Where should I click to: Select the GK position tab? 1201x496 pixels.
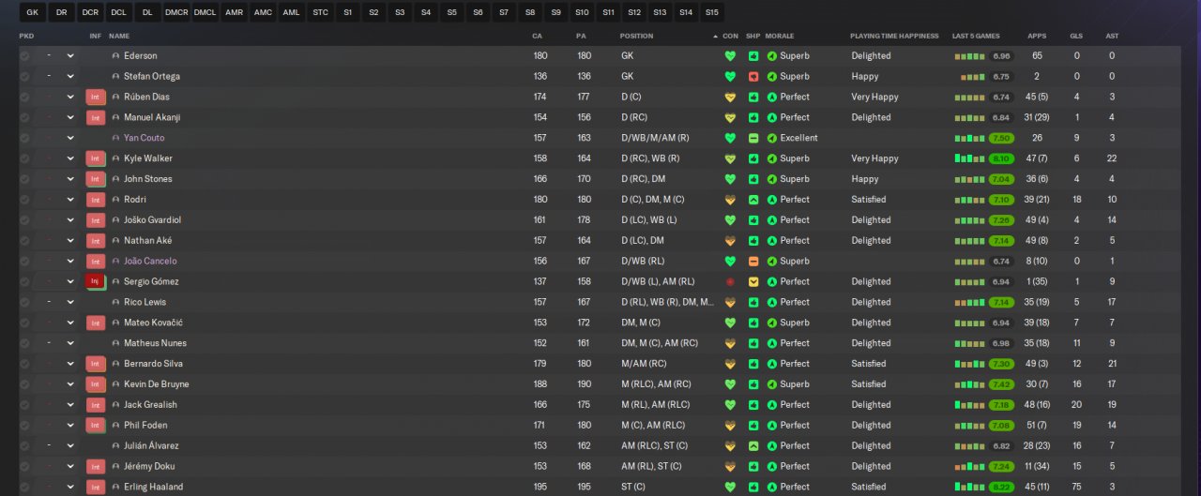pos(33,12)
